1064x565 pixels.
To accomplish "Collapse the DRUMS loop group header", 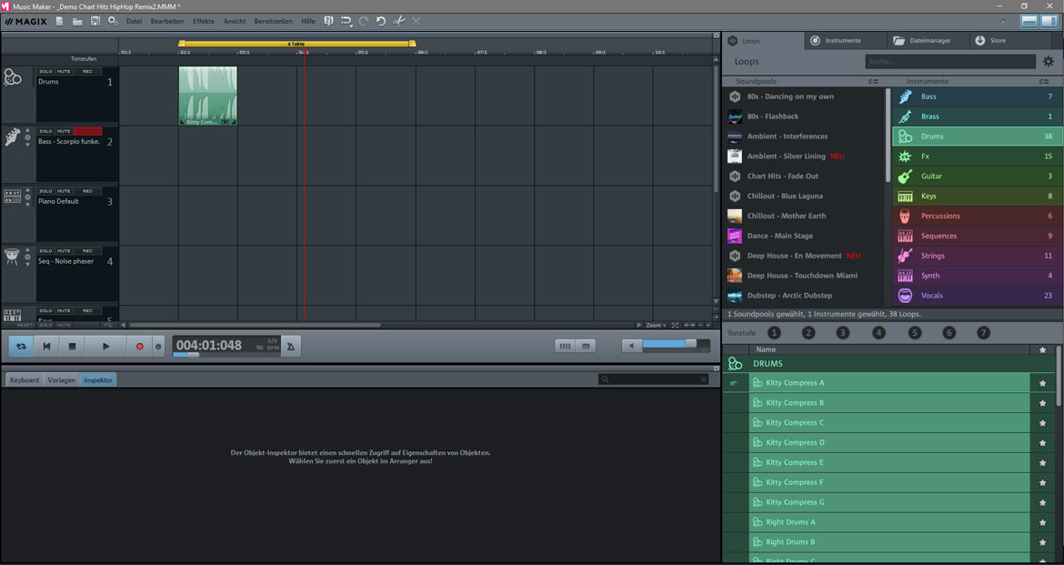I will tap(888, 364).
